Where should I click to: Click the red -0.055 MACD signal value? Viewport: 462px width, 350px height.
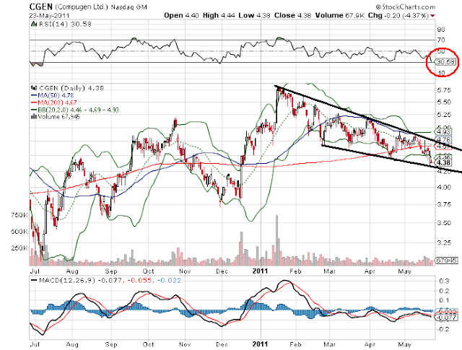139,281
